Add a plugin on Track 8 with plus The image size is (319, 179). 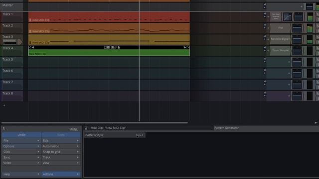[289, 96]
